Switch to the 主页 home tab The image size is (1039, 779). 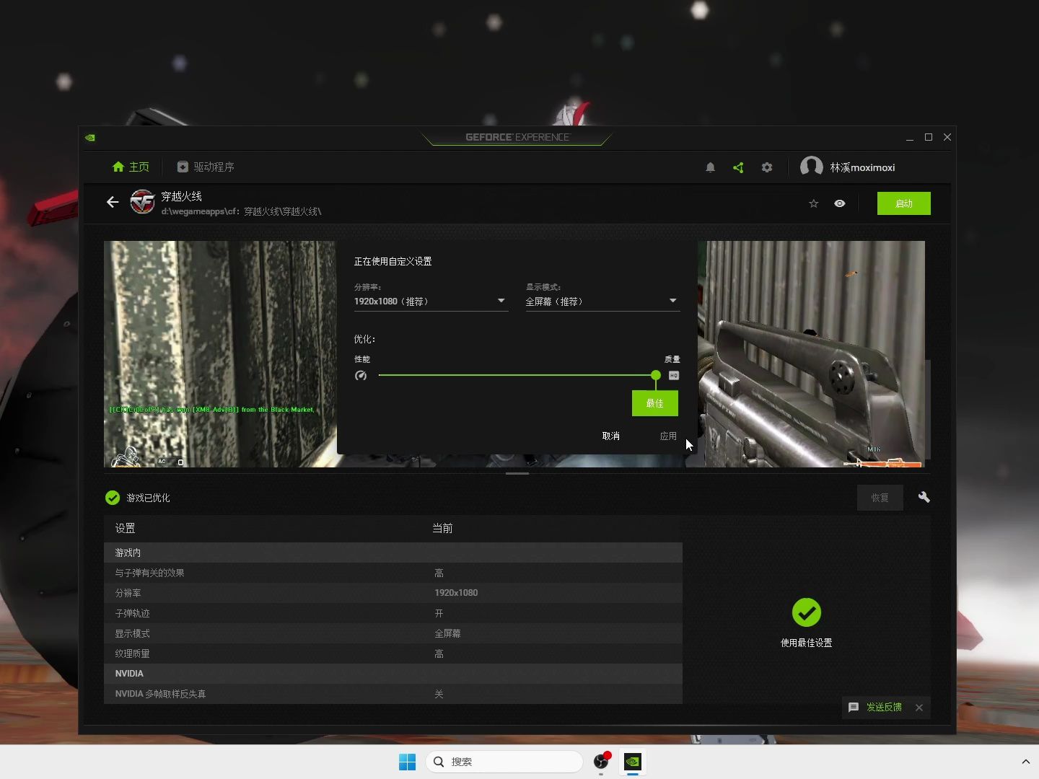(x=131, y=167)
